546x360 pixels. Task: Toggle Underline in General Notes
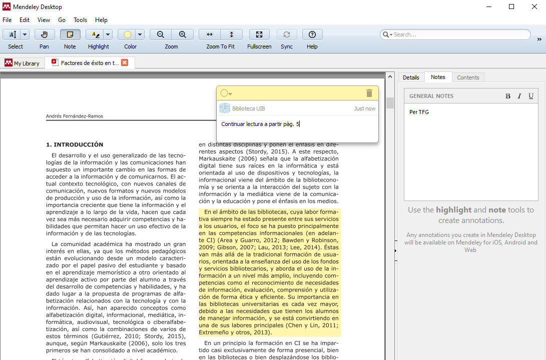(x=530, y=96)
